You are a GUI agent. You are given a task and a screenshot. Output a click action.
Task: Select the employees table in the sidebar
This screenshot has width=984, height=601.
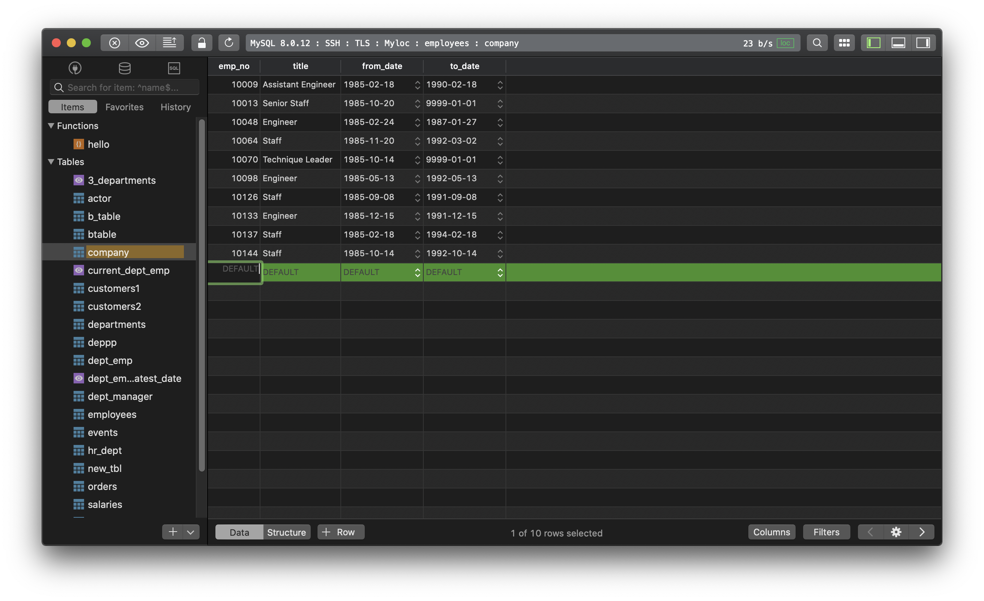[112, 414]
